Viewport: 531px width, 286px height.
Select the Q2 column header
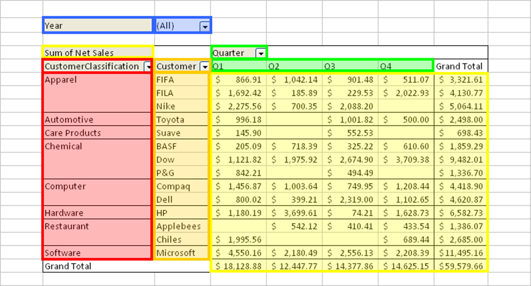click(x=294, y=66)
